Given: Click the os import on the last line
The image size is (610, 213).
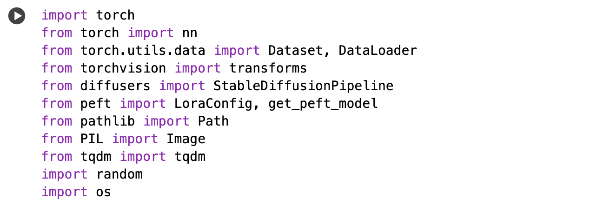Looking at the screenshot, I should tap(104, 192).
